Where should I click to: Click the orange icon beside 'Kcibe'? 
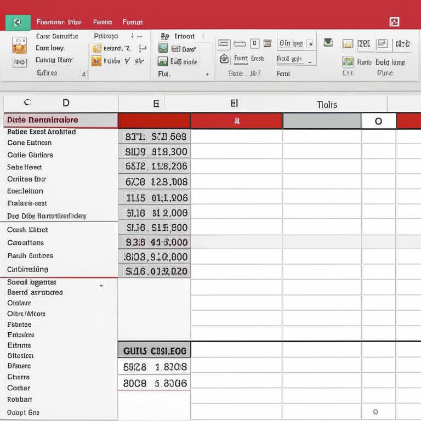(x=96, y=61)
